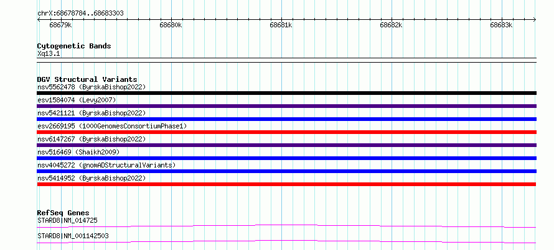554x250 pixels.
Task: Select the purple esv1584074 variant bar
Action: [286, 106]
